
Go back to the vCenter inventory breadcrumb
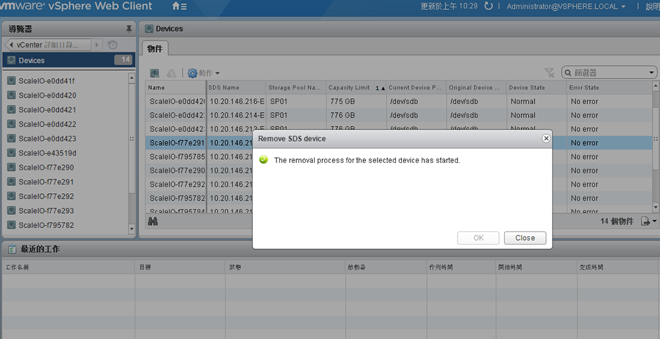coord(48,45)
